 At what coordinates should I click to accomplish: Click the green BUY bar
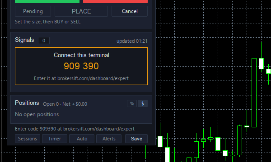47,1
